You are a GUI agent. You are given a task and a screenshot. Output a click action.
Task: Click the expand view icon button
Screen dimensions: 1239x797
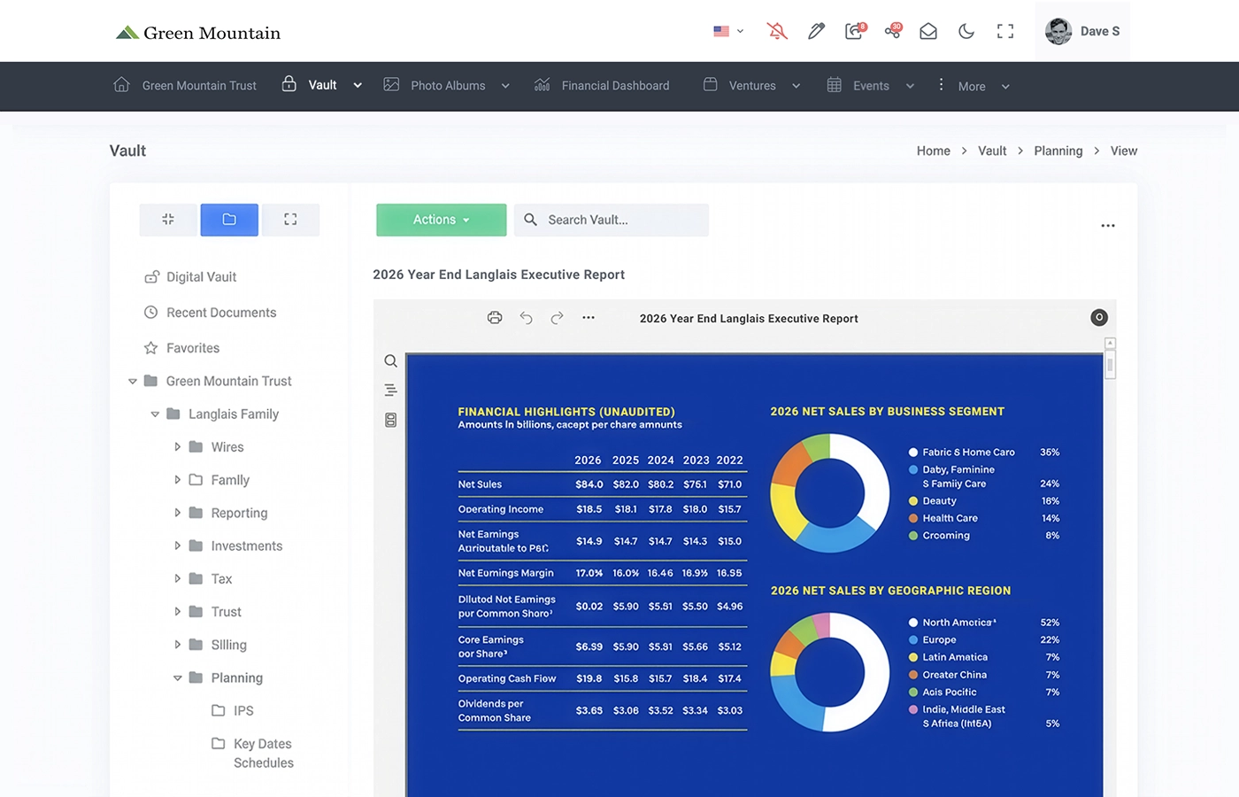290,220
